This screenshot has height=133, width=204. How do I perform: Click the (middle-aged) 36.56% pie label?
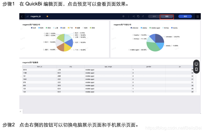coord(138,50)
